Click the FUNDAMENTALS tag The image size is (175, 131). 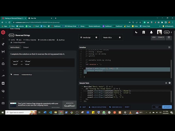pyautogui.click(x=27, y=75)
